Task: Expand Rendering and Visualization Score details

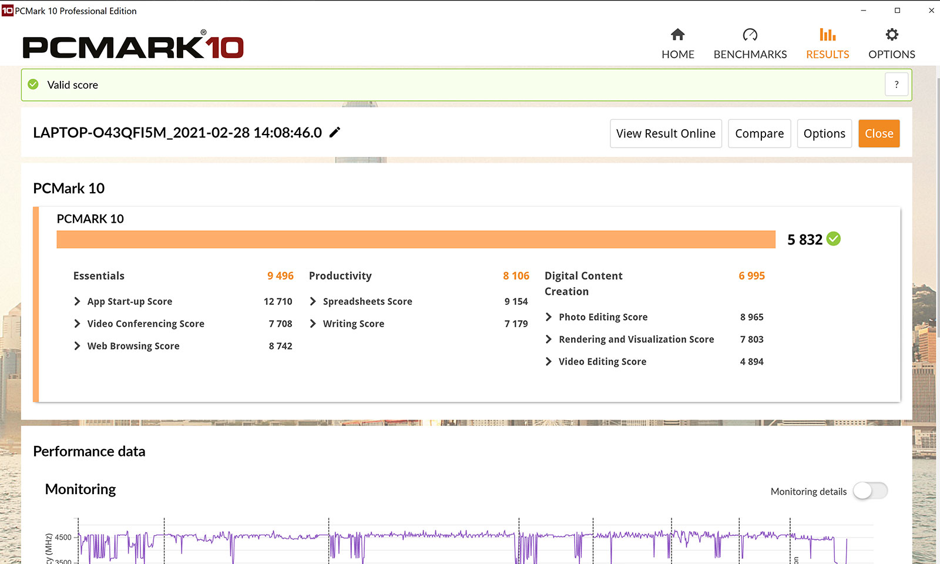Action: [548, 339]
